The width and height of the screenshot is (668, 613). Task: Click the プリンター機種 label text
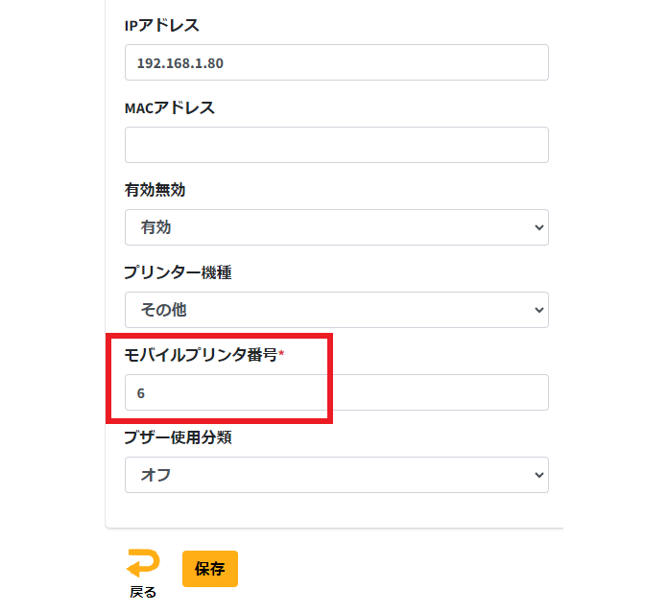coord(179,272)
